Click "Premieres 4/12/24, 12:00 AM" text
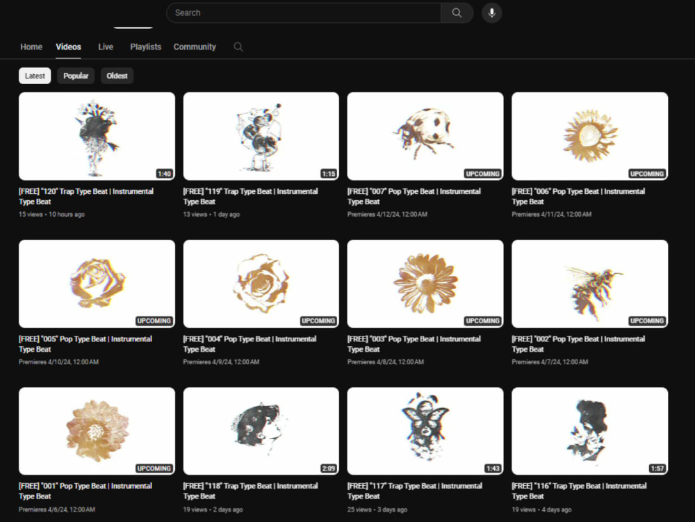 [387, 215]
